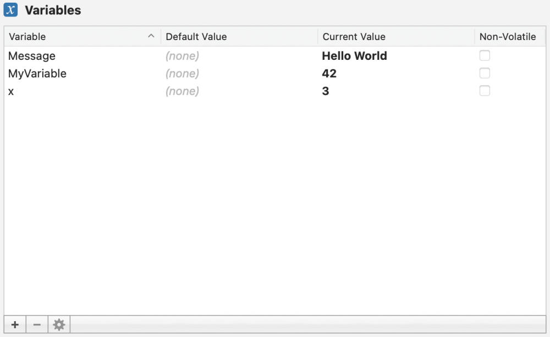Toggle sort arrow on Variable column
The height and width of the screenshot is (337, 550).
[x=151, y=37]
